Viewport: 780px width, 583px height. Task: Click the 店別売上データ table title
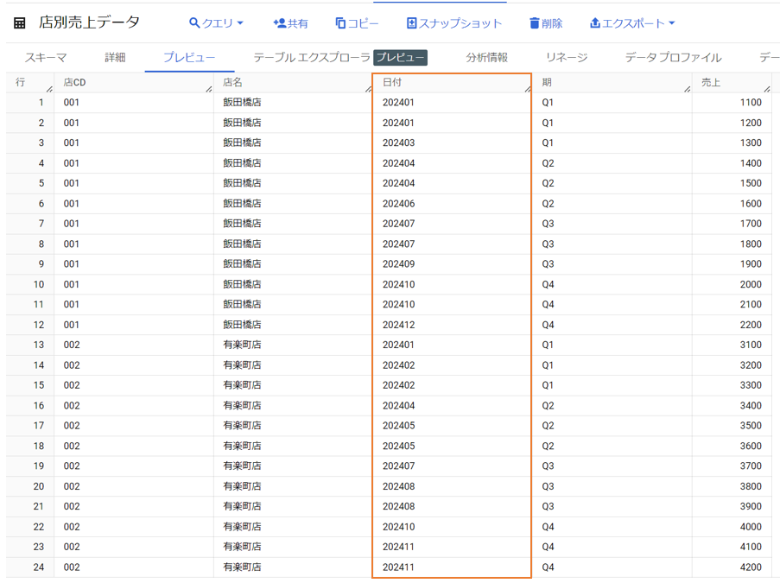[90, 22]
